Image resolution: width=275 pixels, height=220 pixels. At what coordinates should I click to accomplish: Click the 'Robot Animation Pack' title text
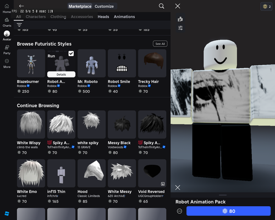click(200, 202)
